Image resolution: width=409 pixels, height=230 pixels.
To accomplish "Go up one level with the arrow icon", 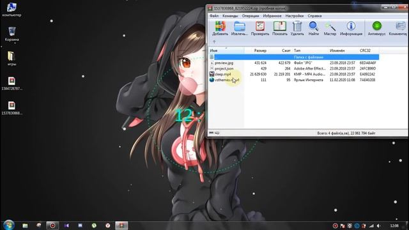I will click(x=214, y=42).
